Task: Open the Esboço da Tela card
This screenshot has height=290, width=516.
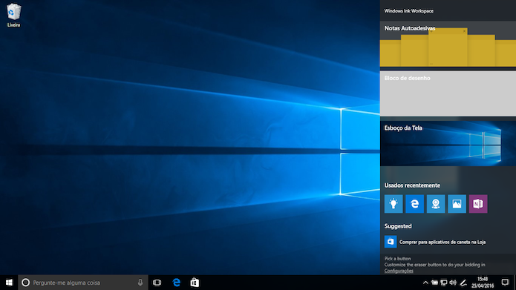Action: [448, 143]
